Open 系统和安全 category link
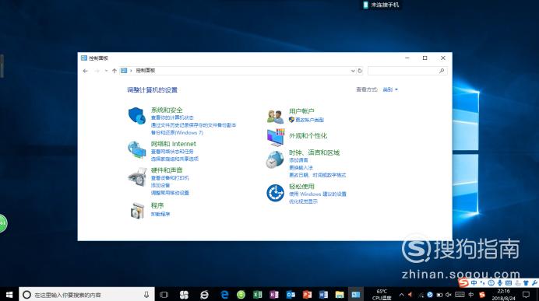 (x=167, y=110)
